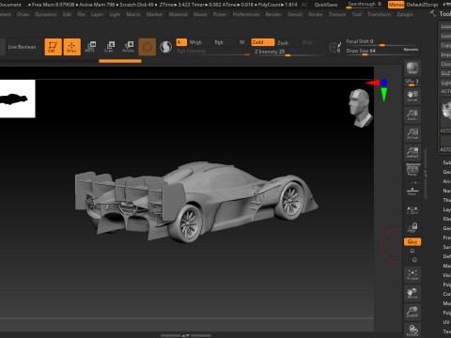Adjust the Focal Shift slider
Image resolution: width=451 pixels, height=338 pixels.
(x=382, y=42)
